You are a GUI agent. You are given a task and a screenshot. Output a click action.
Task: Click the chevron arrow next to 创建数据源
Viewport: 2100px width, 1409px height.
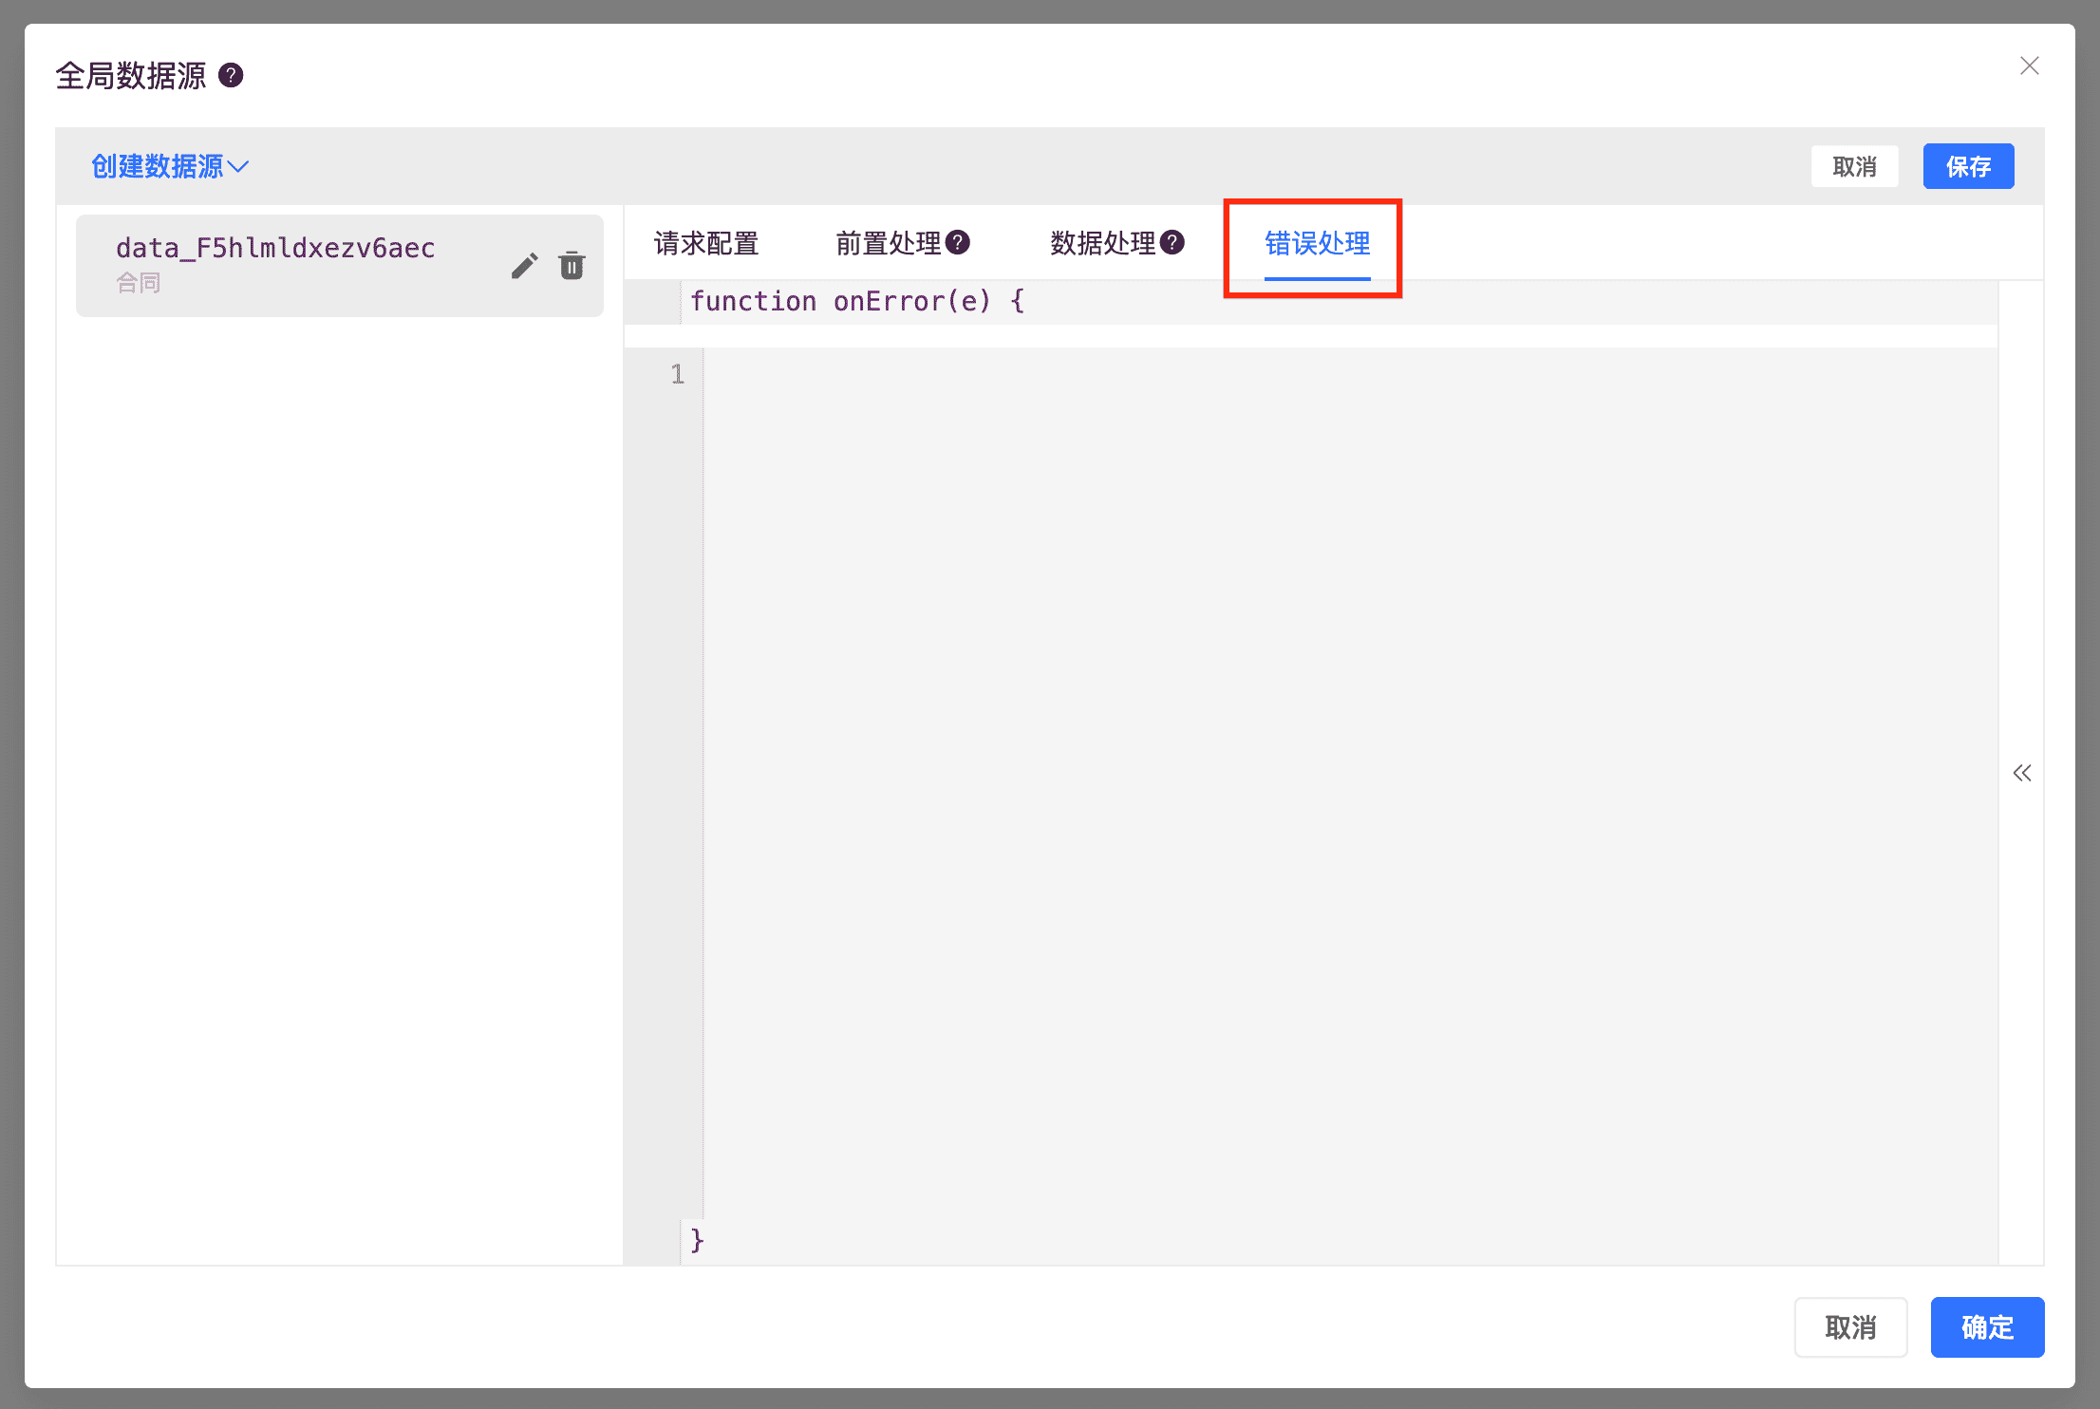coord(239,167)
